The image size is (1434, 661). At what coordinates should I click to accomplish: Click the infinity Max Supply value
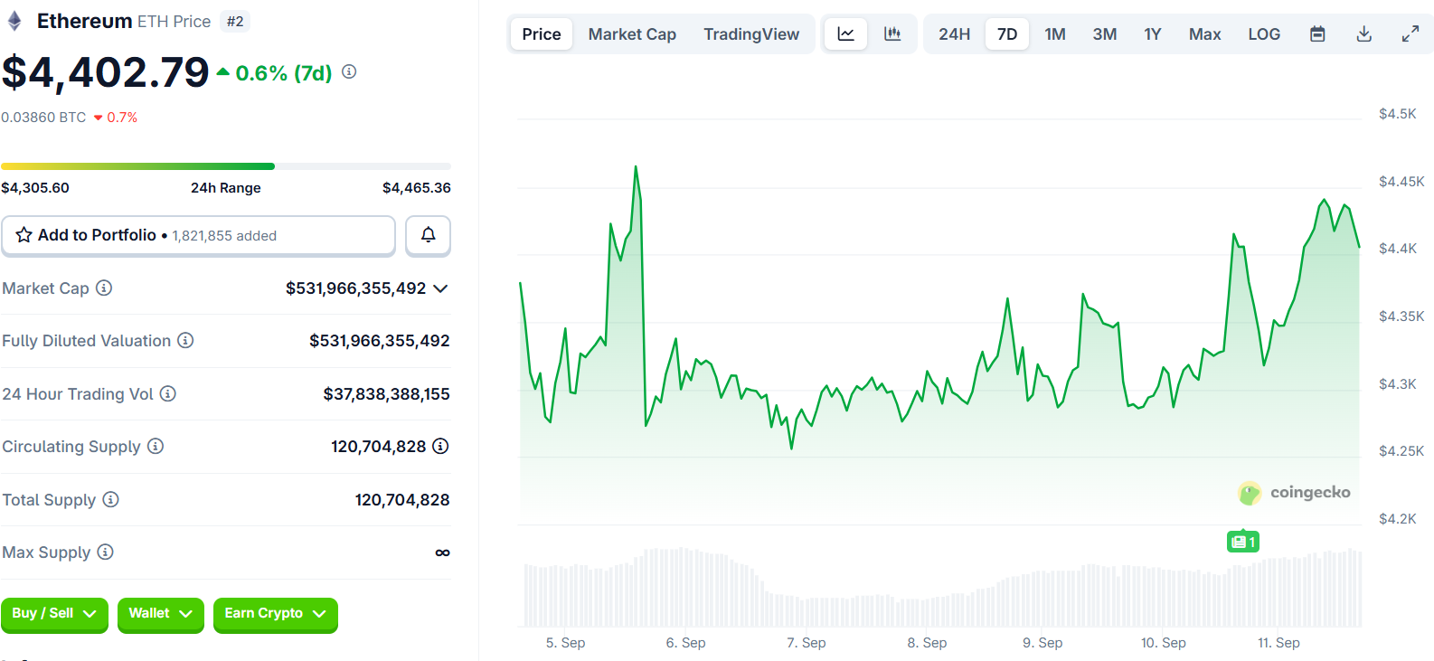pos(442,552)
